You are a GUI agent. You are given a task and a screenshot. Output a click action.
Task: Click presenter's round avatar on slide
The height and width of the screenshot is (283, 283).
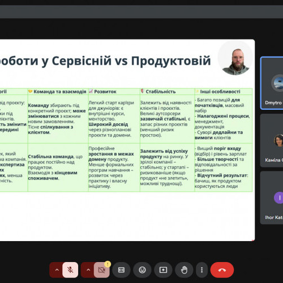tap(235, 58)
